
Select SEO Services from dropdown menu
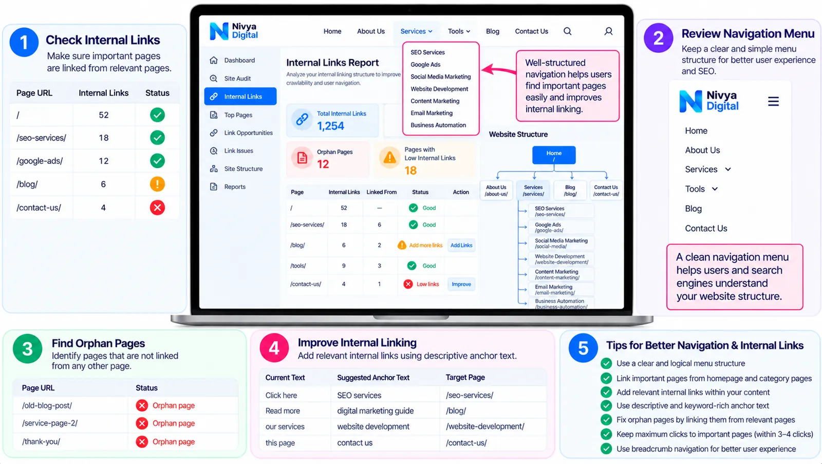427,52
